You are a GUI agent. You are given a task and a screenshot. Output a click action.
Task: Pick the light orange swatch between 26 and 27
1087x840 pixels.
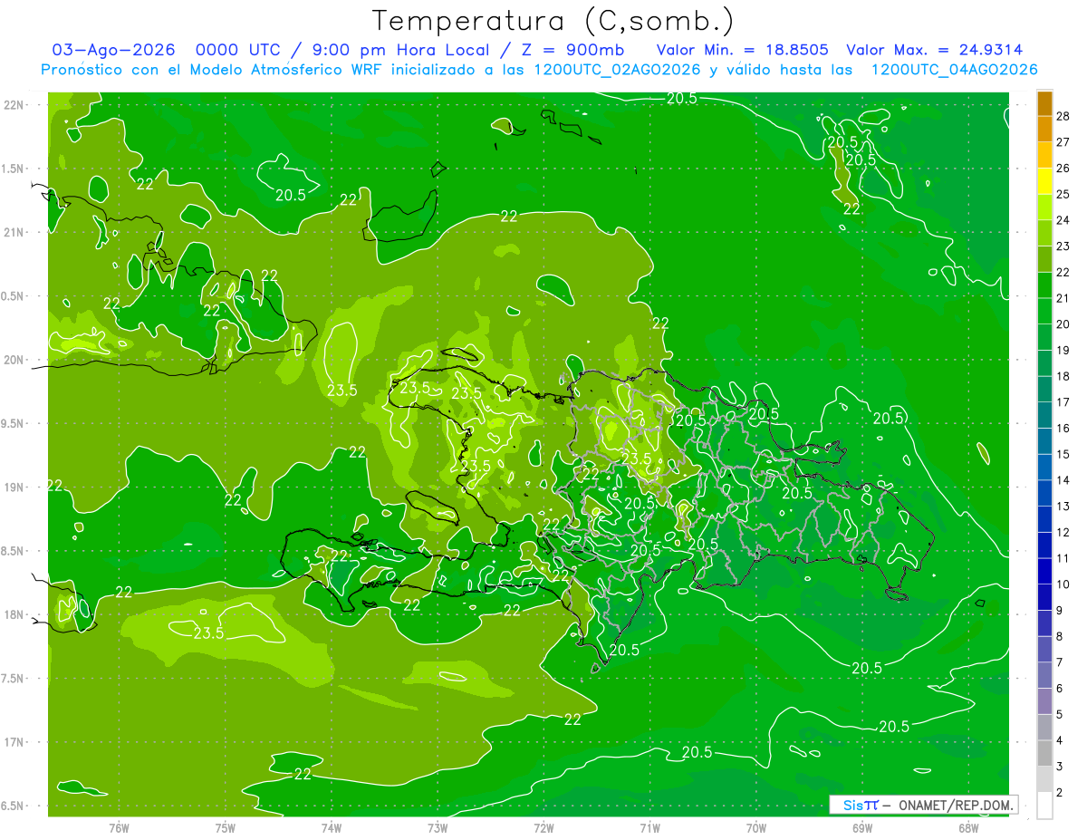[1044, 155]
